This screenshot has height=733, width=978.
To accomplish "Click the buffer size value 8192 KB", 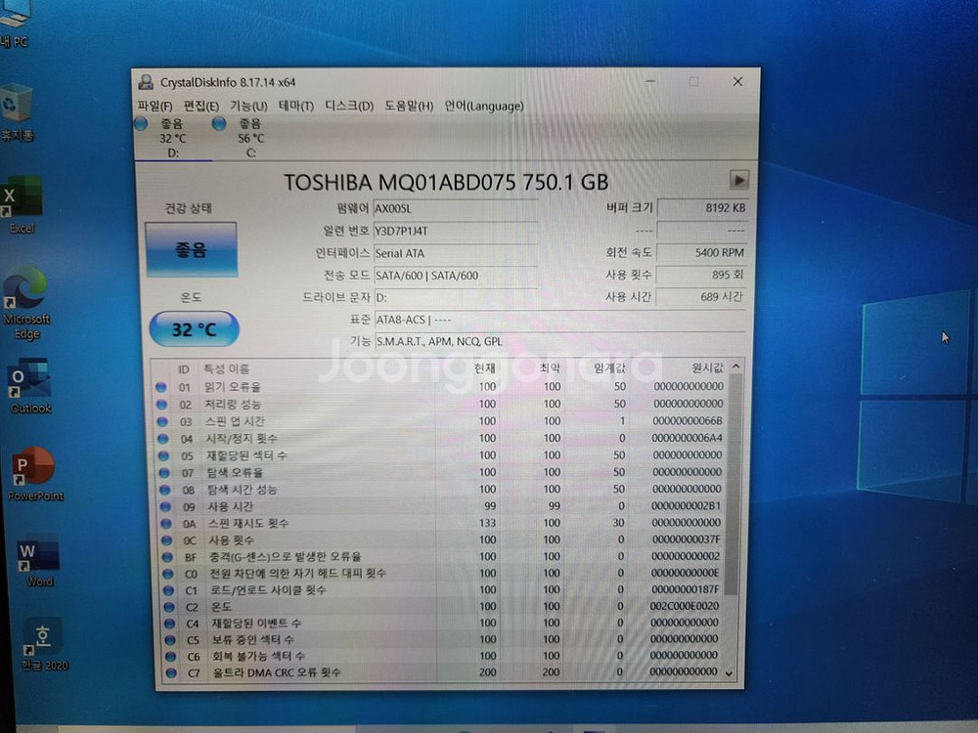I will (x=702, y=208).
